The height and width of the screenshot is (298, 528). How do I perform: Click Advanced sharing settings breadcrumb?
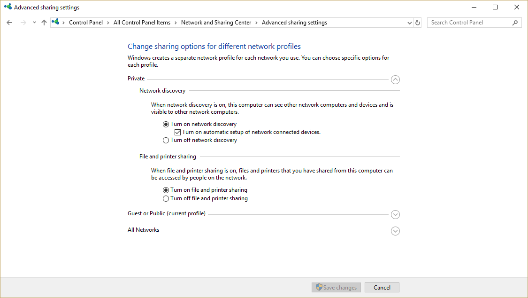click(x=294, y=23)
